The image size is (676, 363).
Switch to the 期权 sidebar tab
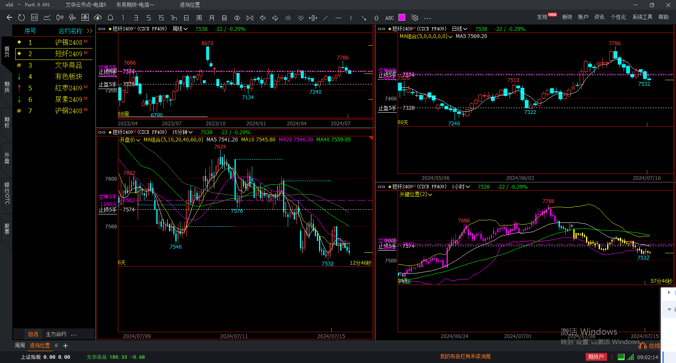pos(7,122)
